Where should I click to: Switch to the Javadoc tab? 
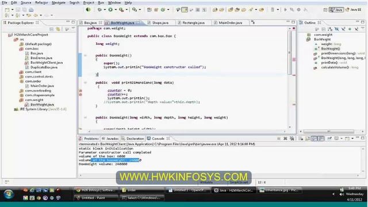(x=110, y=139)
